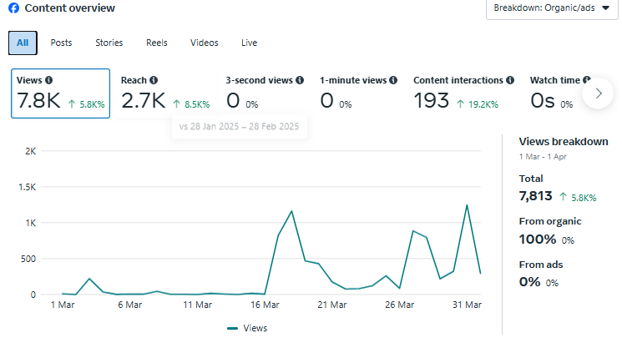Select the Live tab
This screenshot has height=338, width=622.
pyautogui.click(x=249, y=43)
